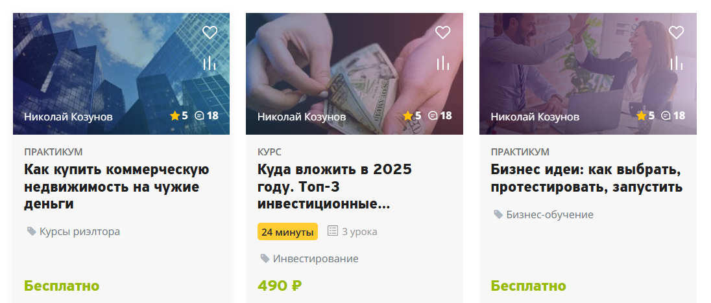This screenshot has height=303, width=711.
Task: Open course Куда вложить в 2025 году
Action: (335, 187)
